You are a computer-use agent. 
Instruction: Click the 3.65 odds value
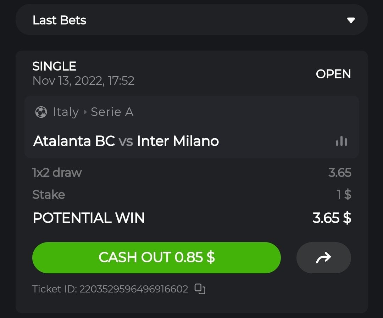[339, 173]
